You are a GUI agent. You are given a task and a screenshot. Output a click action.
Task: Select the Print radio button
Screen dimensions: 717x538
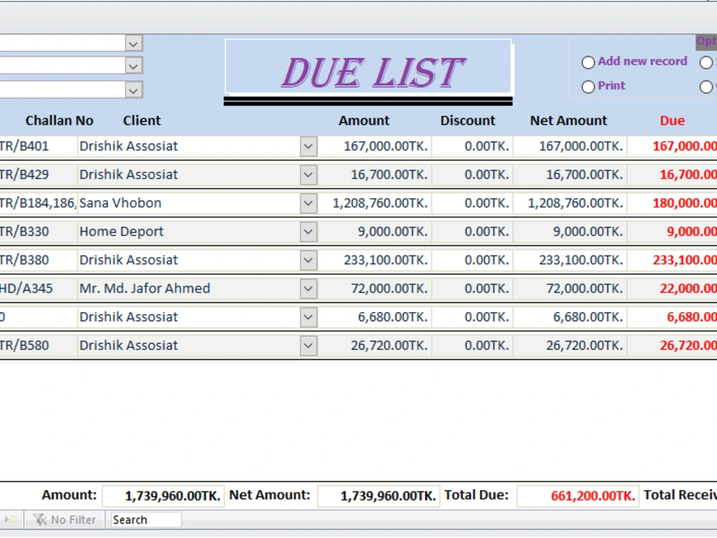(588, 87)
